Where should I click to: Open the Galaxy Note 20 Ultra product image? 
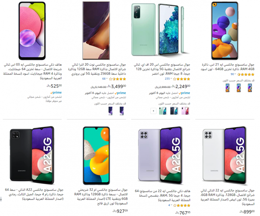[96, 30]
